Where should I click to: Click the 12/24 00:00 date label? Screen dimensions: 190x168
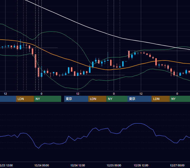pos(42,165)
